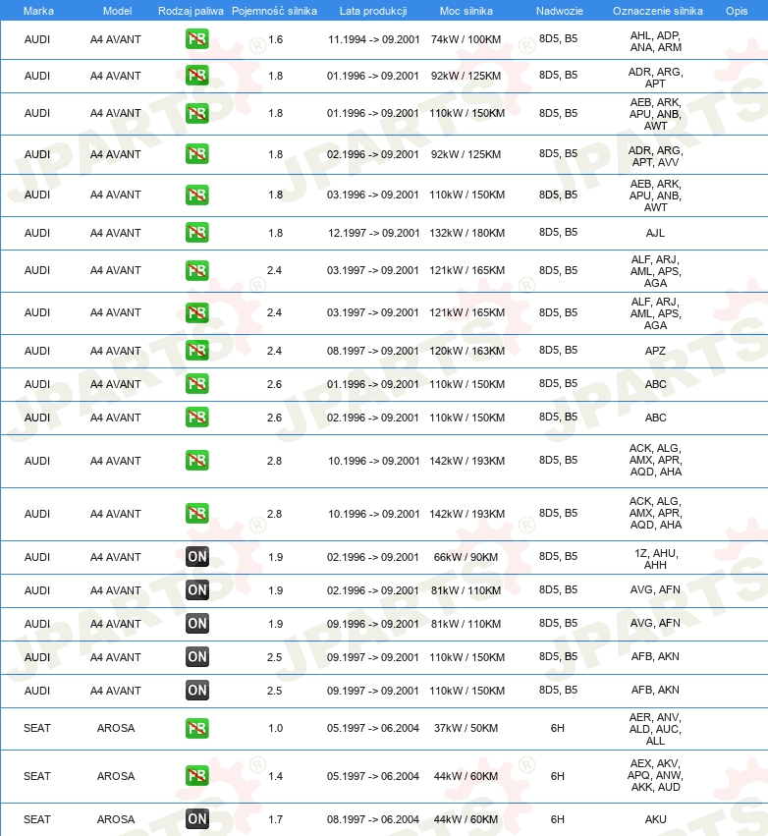Image resolution: width=768 pixels, height=836 pixels.
Task: Click engine code 'AKU'
Action: coord(655,819)
